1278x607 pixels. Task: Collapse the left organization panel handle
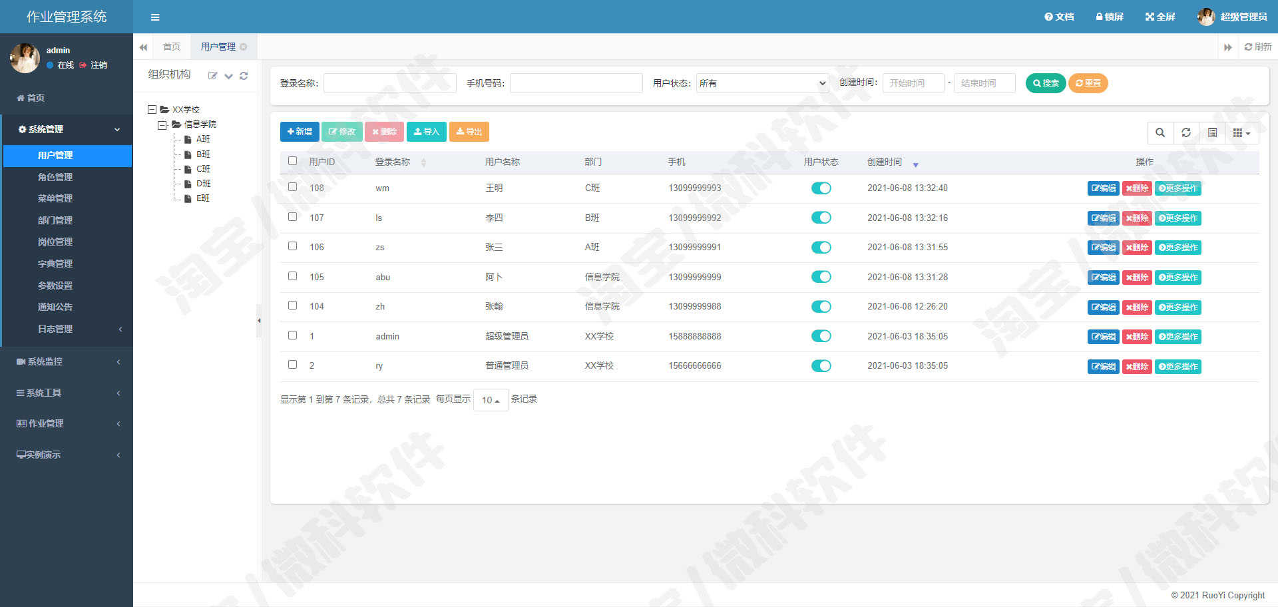(x=259, y=321)
